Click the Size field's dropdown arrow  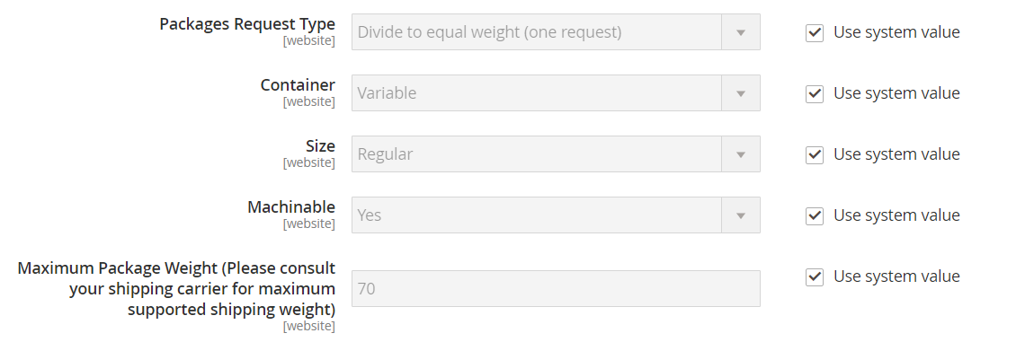[741, 155]
